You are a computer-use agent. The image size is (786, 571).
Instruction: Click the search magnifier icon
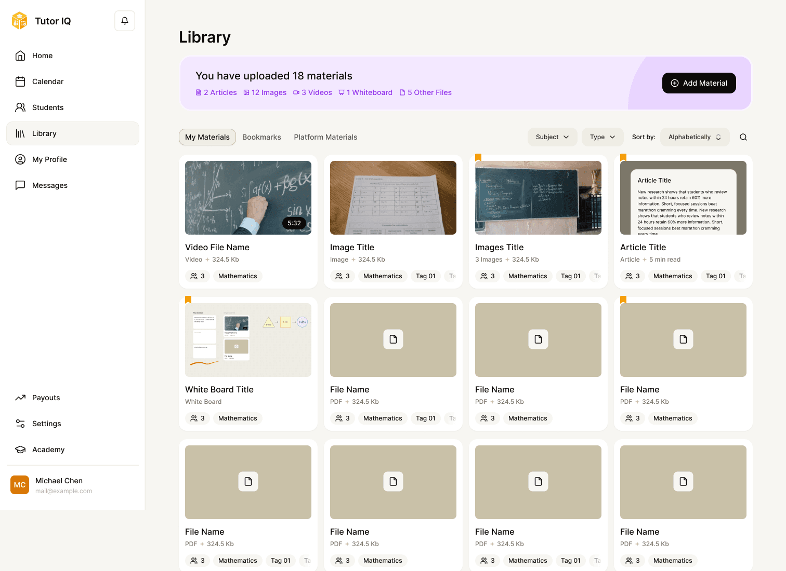(x=743, y=137)
